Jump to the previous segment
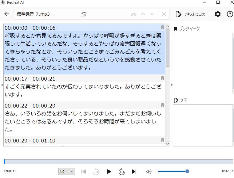The width and height of the screenshot is (234, 178). pyautogui.click(x=84, y=172)
